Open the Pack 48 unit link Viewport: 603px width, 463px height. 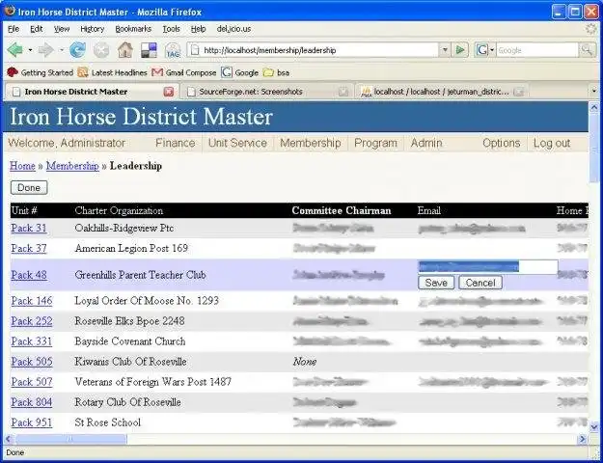(x=29, y=275)
